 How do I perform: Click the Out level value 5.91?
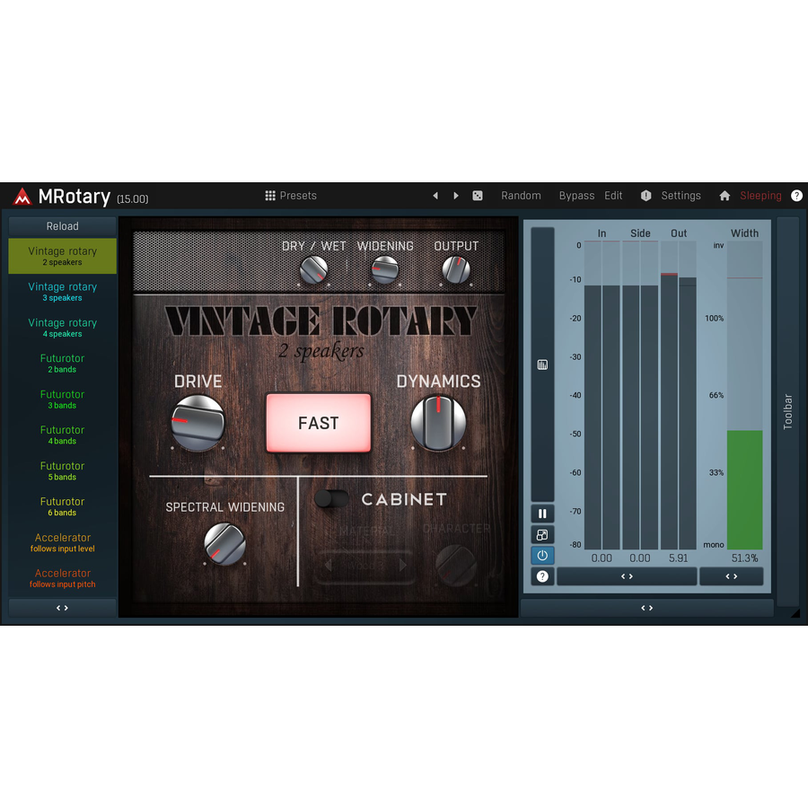[x=678, y=558]
